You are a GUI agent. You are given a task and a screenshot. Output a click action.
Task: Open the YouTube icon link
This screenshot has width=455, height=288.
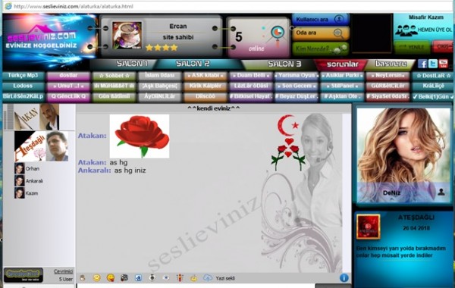click(443, 64)
